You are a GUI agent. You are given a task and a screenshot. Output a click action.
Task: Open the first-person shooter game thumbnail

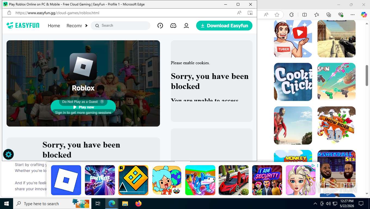(x=337, y=39)
